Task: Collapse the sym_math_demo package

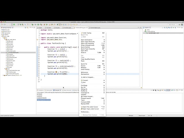Action: 5,40
